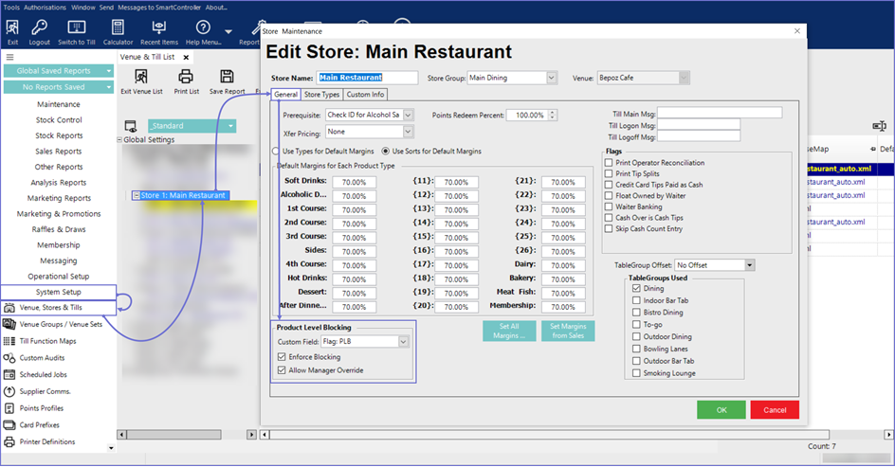Click Exit Venue List icon

141,78
